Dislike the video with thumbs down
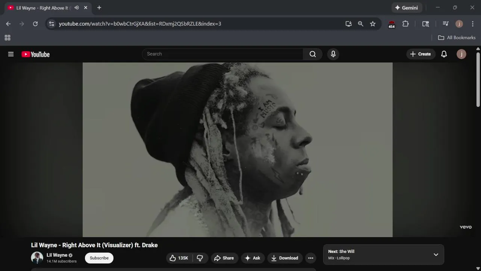This screenshot has height=271, width=481. click(200, 258)
